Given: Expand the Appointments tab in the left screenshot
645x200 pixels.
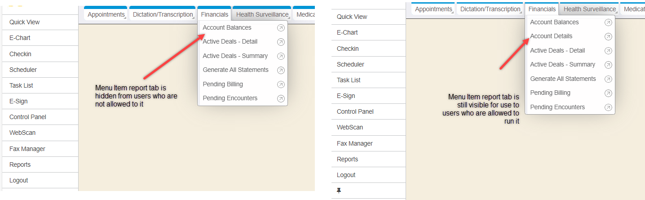Looking at the screenshot, I should [x=106, y=14].
